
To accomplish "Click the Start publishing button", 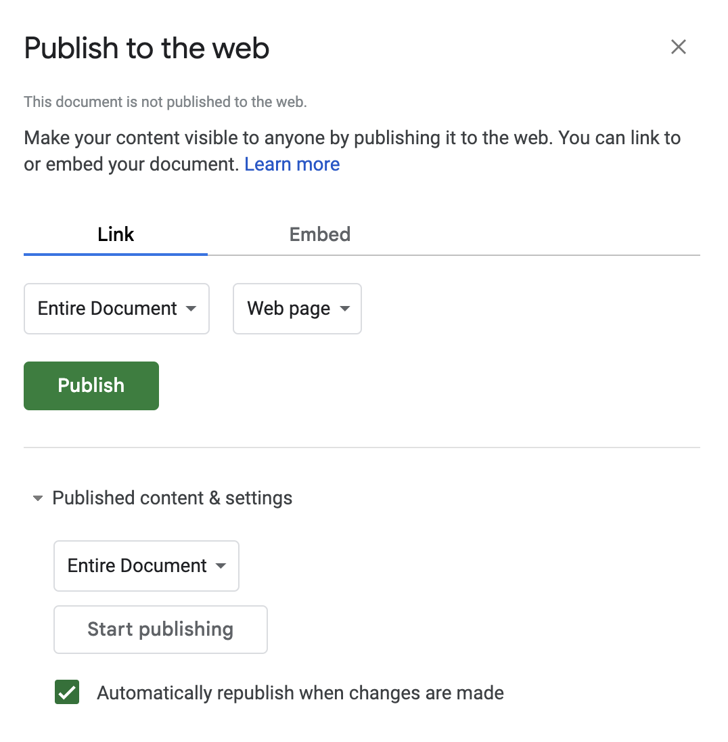I will 160,630.
